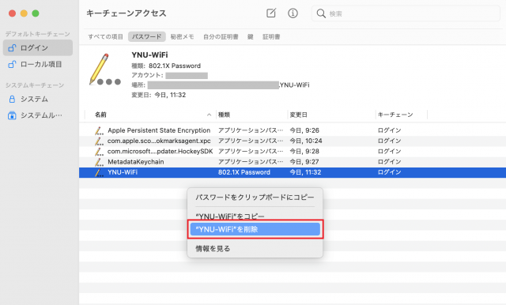Click the system roots icon beside システムル…
506x305 pixels.
[x=12, y=115]
